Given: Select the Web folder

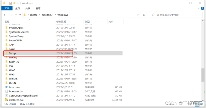Looking at the screenshot, I should pos(12,74).
